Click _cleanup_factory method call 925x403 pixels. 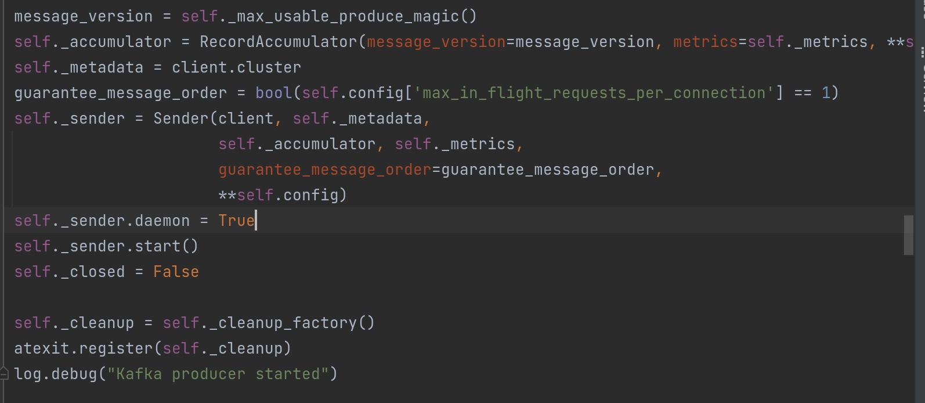coord(283,323)
